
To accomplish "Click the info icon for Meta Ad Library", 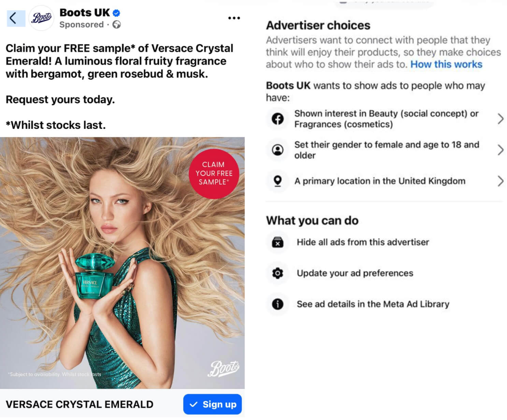I will coord(278,304).
